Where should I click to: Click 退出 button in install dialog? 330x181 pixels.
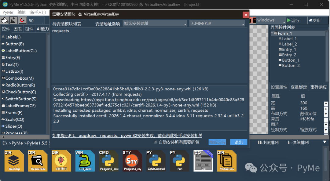238,142
